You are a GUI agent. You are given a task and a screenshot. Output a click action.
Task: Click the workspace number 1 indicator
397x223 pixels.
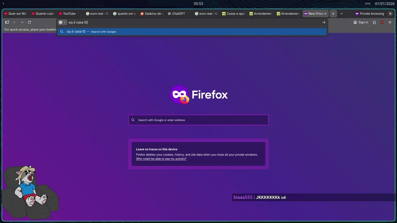point(3,4)
